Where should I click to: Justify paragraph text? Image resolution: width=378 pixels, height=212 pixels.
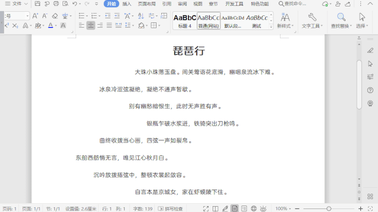click(109, 25)
